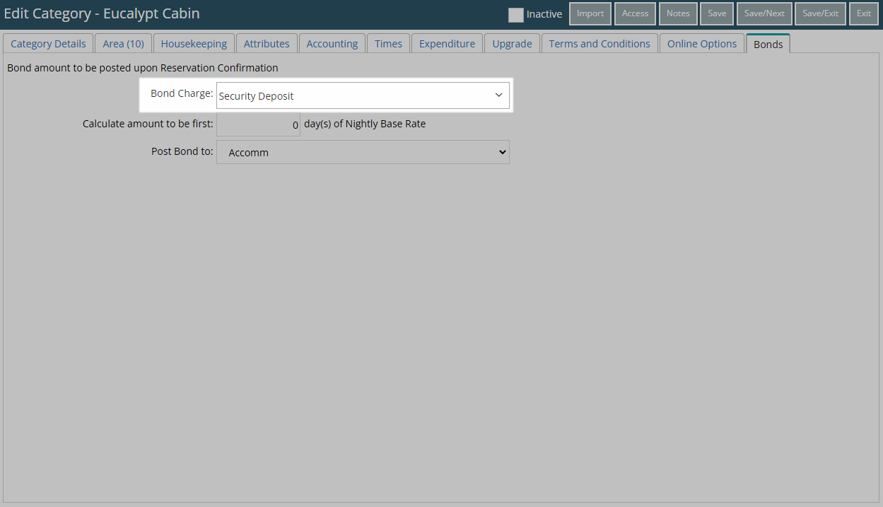Select the Bonds tab
Viewport: 883px width, 507px height.
point(768,44)
